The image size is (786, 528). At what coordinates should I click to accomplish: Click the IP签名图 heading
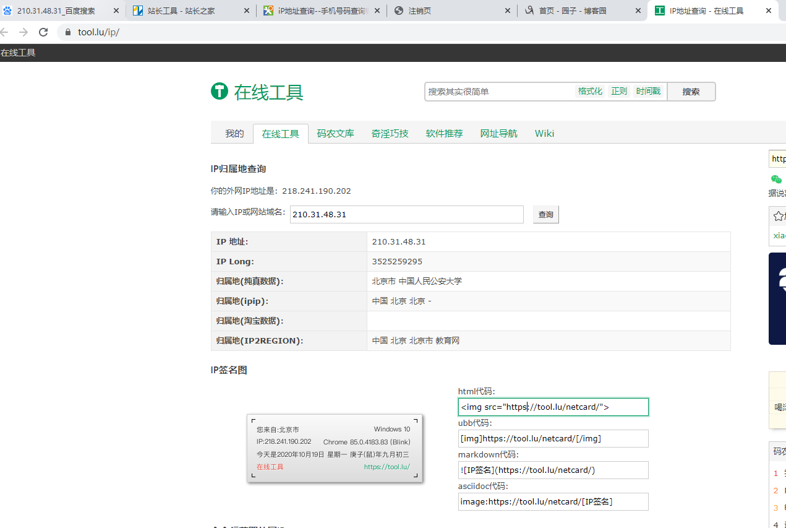(x=229, y=370)
